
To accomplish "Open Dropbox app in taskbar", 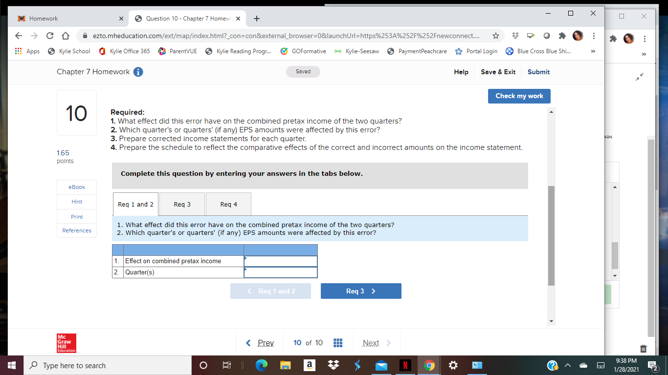I will click(334, 365).
